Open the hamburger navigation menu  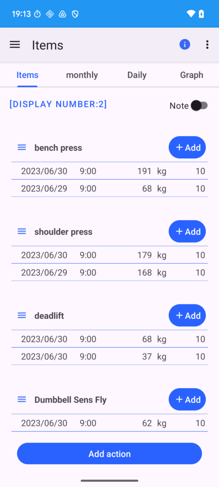[x=15, y=45]
